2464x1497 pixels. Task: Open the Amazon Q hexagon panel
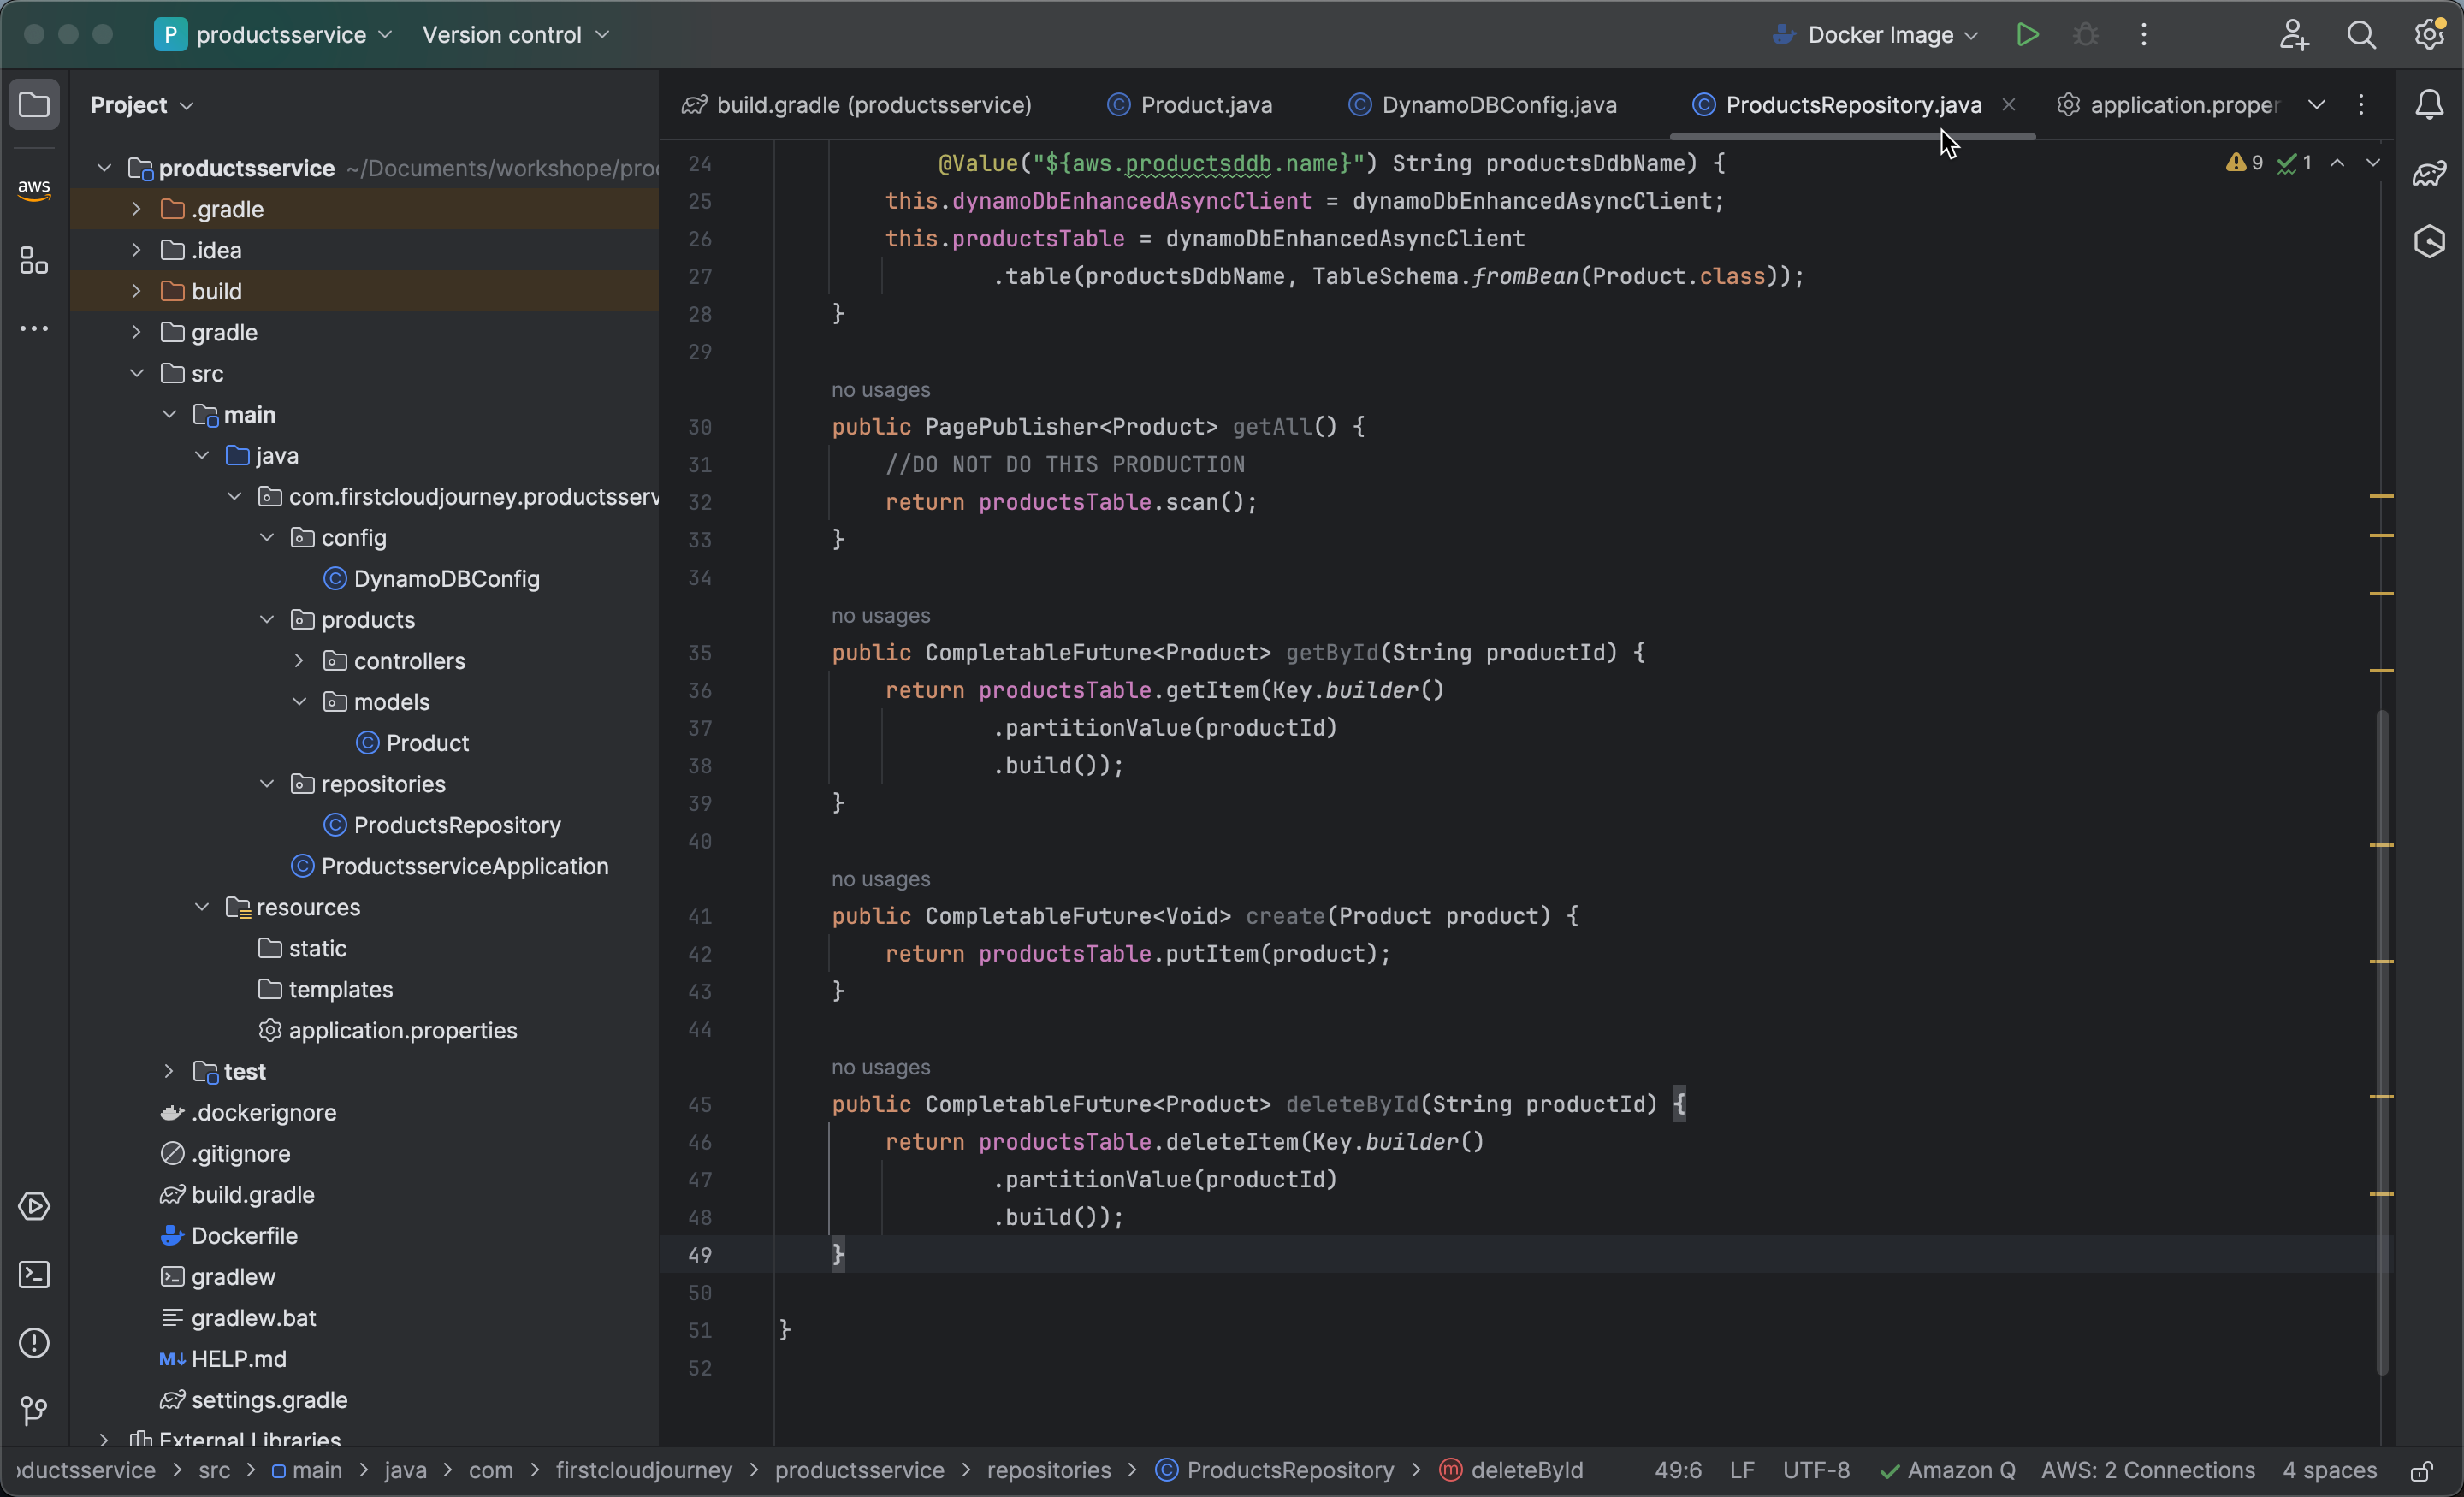pos(2429,241)
